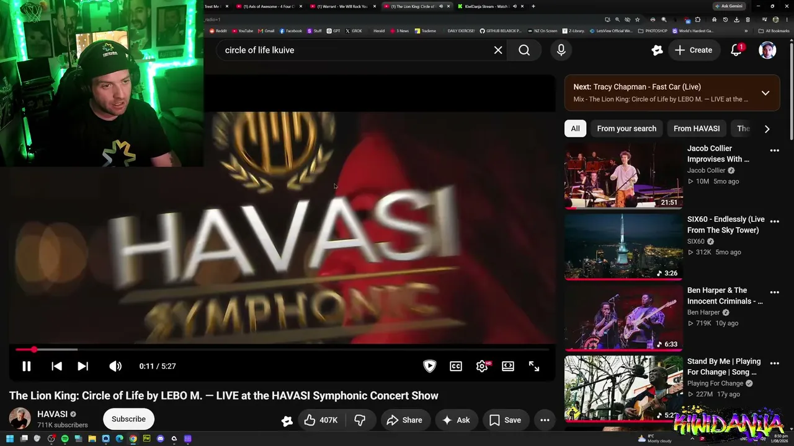
Task: Open Discord from the taskbar
Action: pos(161,439)
